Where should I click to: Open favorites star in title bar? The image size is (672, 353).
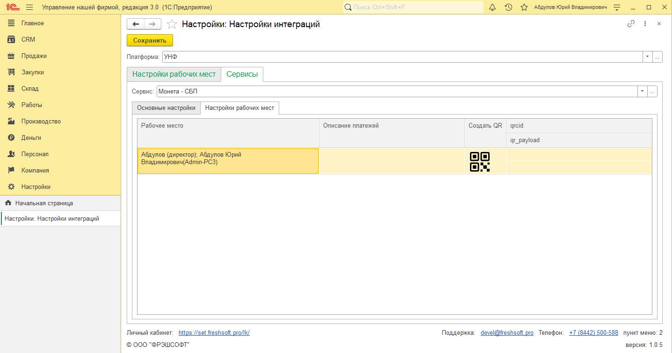coord(524,7)
